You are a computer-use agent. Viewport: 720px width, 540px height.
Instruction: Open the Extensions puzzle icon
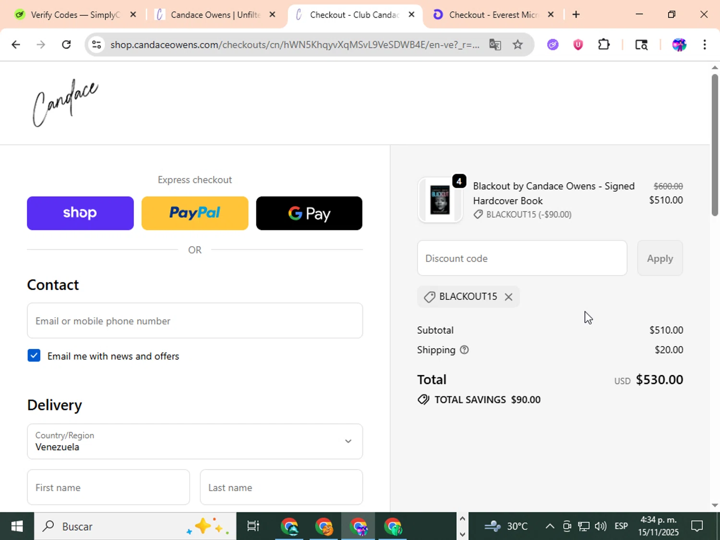pyautogui.click(x=604, y=45)
